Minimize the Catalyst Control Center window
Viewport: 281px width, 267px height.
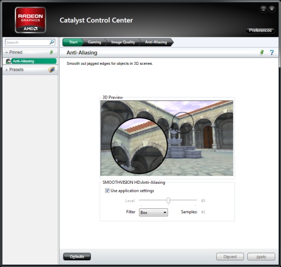pos(263,9)
